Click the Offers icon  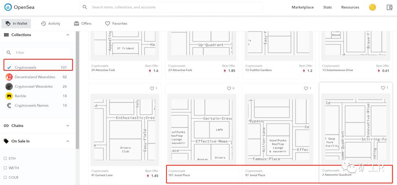coord(76,23)
